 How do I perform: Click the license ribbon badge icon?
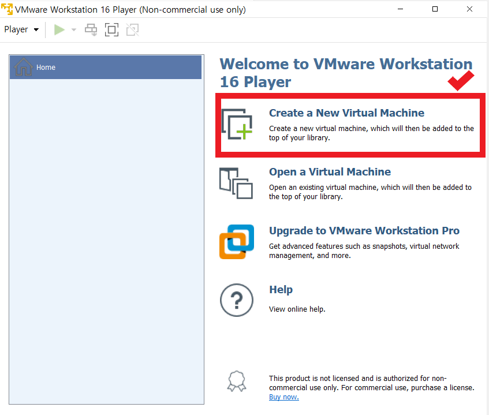(x=237, y=381)
